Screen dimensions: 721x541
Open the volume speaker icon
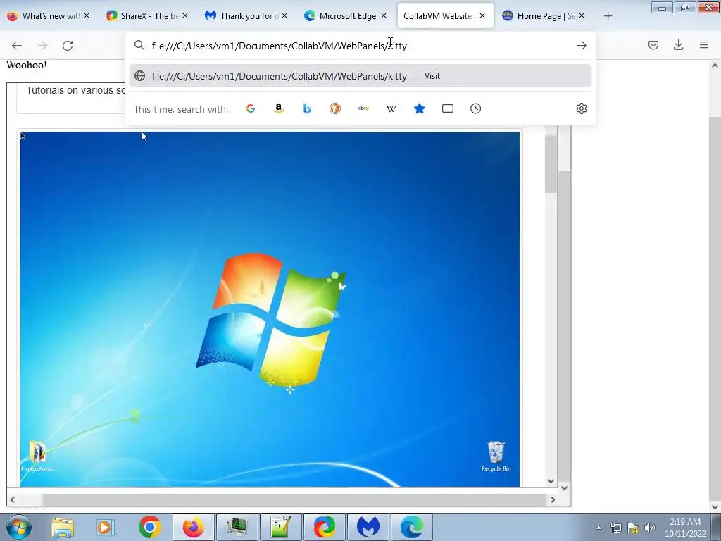[x=650, y=528]
